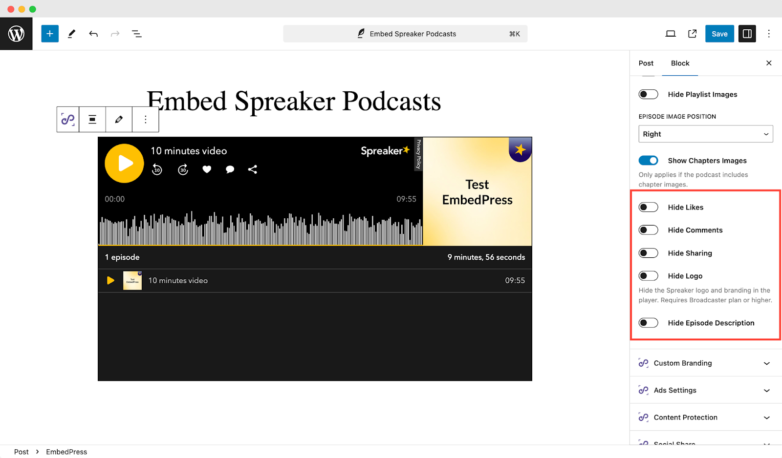Rewind 10 seconds in the player
The image size is (782, 458).
click(x=157, y=169)
